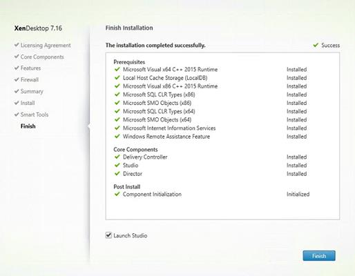Click 'Microsoft Internet Information Services' text

pos(169,128)
